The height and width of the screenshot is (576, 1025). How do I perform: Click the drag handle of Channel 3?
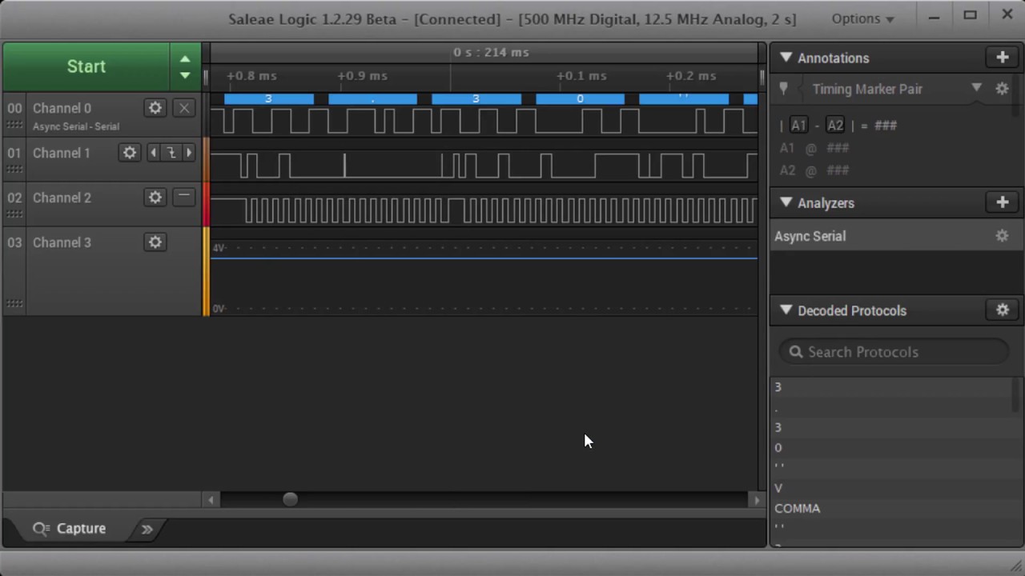(14, 303)
